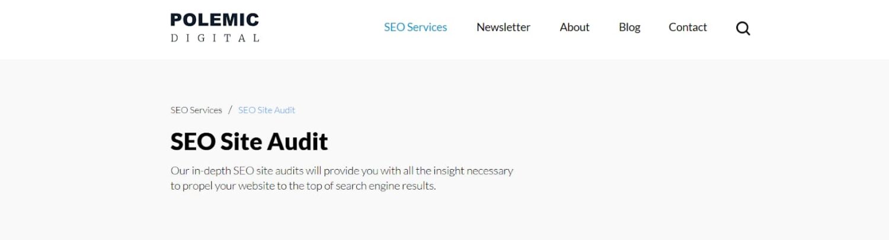Image resolution: width=889 pixels, height=240 pixels.
Task: Open the site search magnifier icon
Action: coord(743,28)
